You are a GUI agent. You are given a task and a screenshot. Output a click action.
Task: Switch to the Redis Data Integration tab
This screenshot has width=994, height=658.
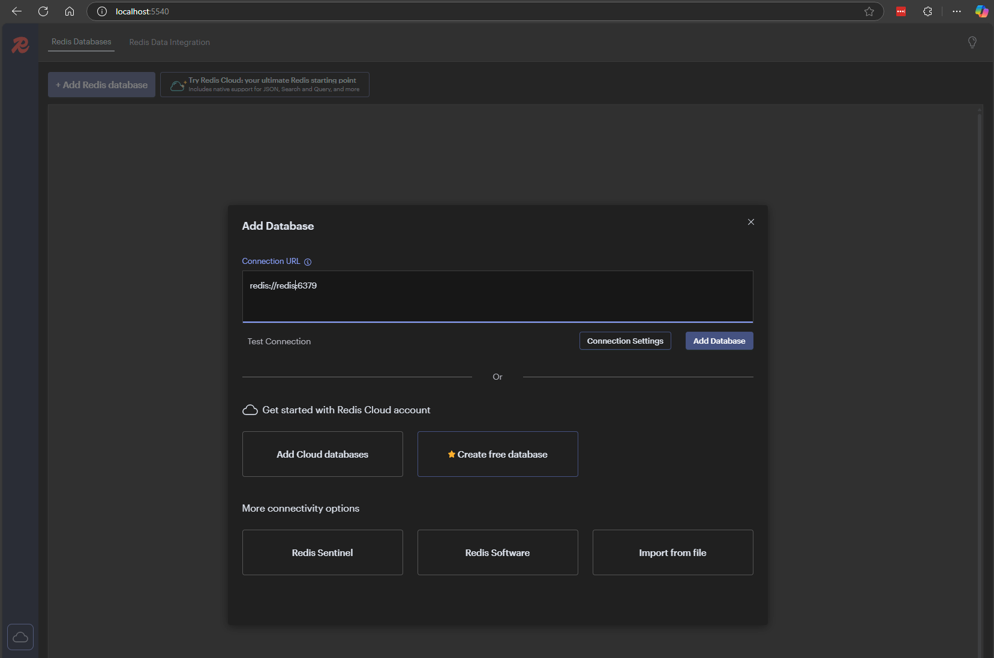pyautogui.click(x=170, y=43)
